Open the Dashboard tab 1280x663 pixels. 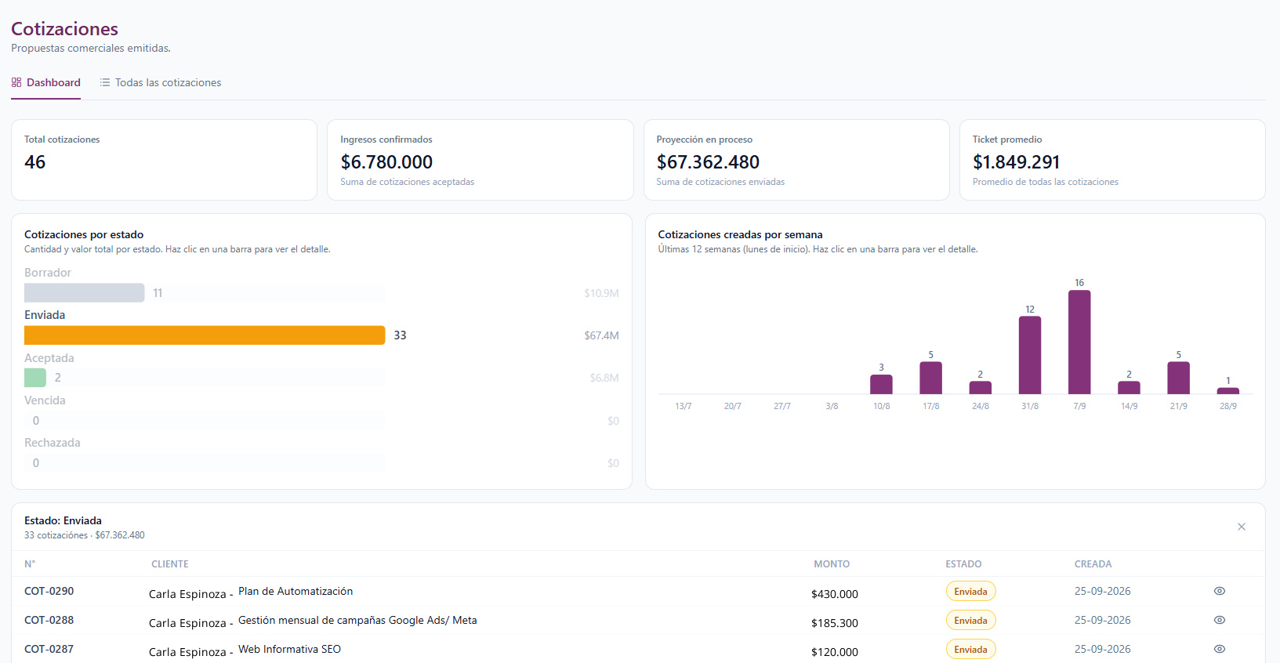tap(46, 82)
